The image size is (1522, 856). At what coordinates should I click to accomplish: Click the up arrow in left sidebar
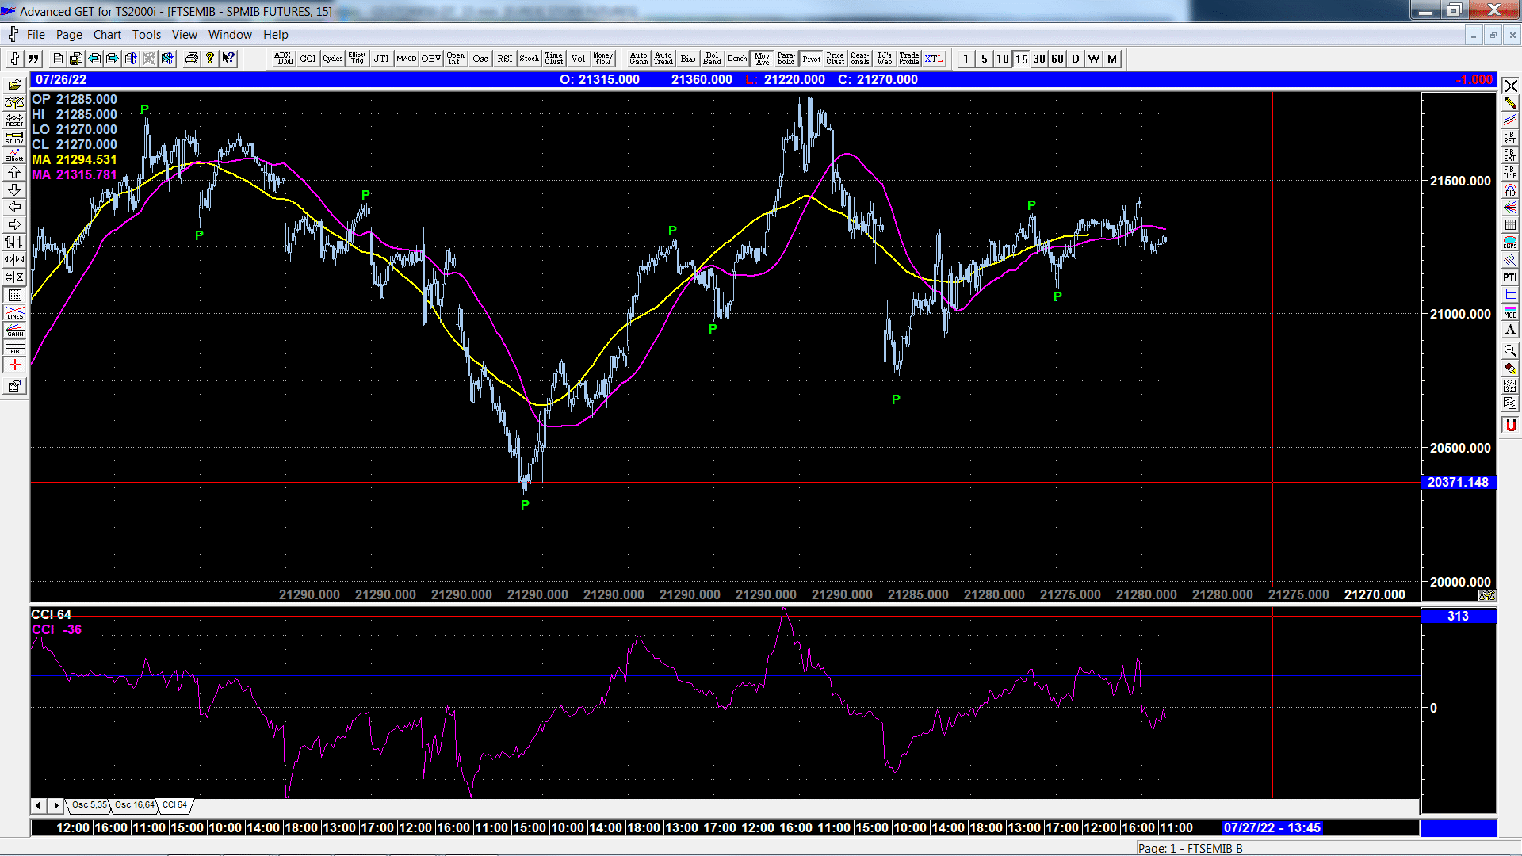14,172
